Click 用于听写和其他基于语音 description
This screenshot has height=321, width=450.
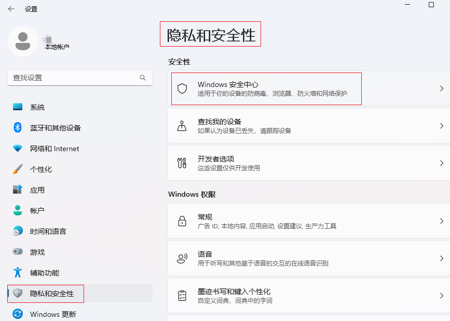[x=263, y=263]
